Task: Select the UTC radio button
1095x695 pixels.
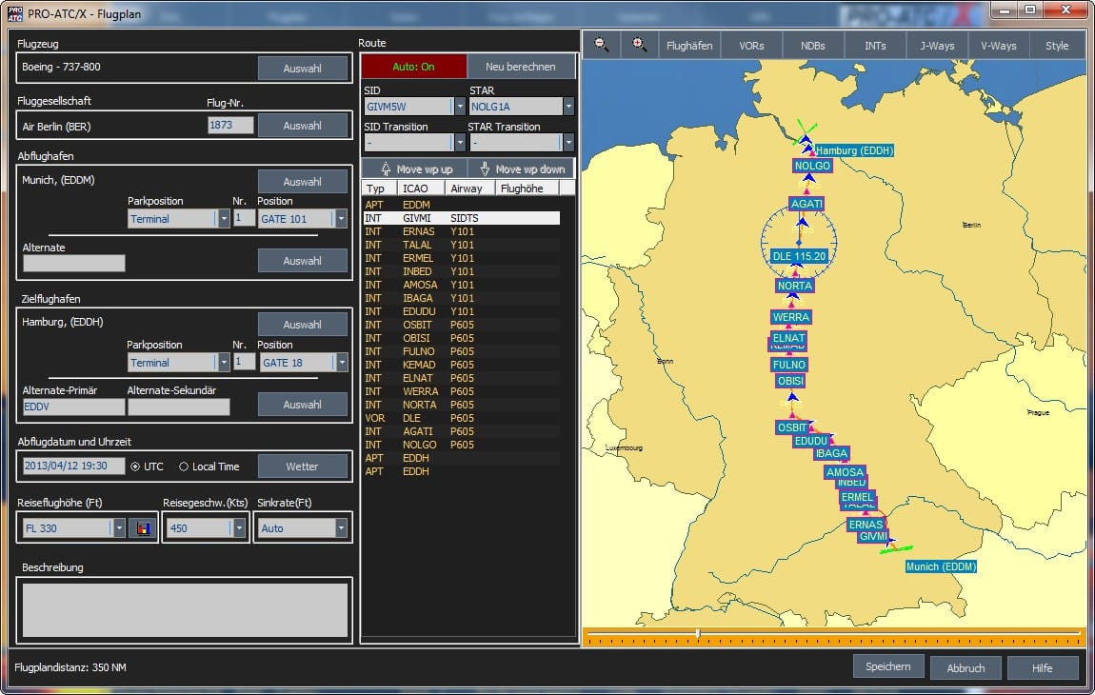Action: [135, 467]
